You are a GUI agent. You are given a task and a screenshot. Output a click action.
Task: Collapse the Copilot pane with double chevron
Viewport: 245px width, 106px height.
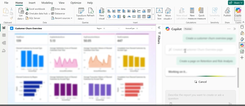234,29
